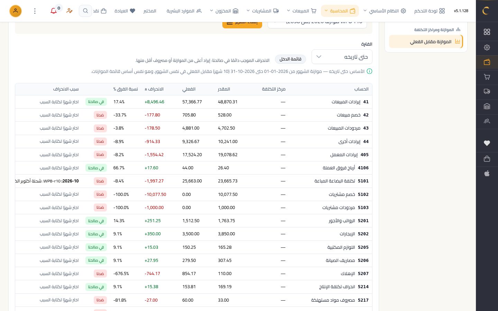
Task: Open the people icon in the sidebar
Action: pyautogui.click(x=487, y=121)
